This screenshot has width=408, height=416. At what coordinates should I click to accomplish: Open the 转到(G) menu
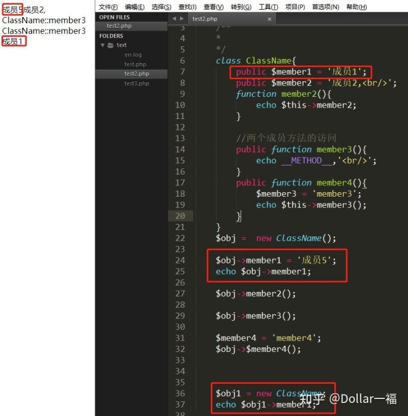[x=241, y=7]
